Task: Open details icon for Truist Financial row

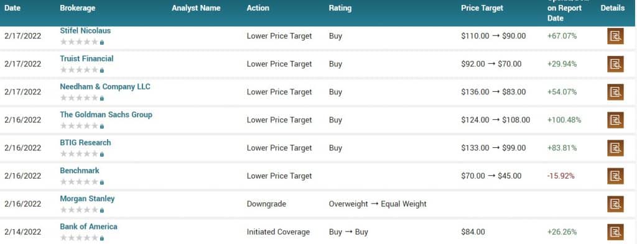Action: pos(615,64)
